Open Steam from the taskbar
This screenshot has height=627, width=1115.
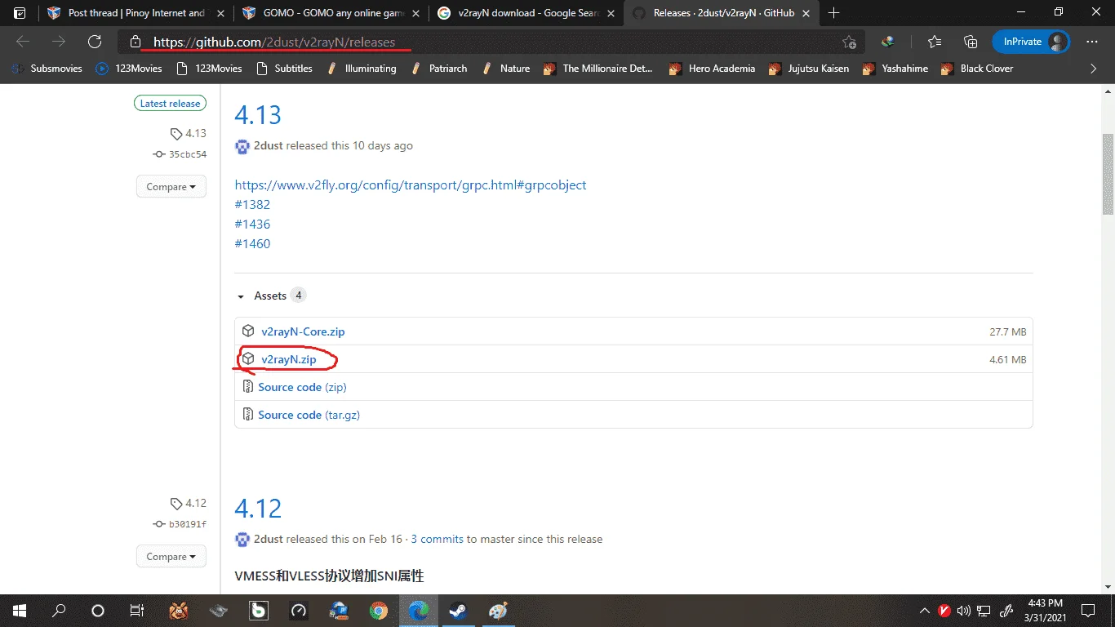point(458,611)
